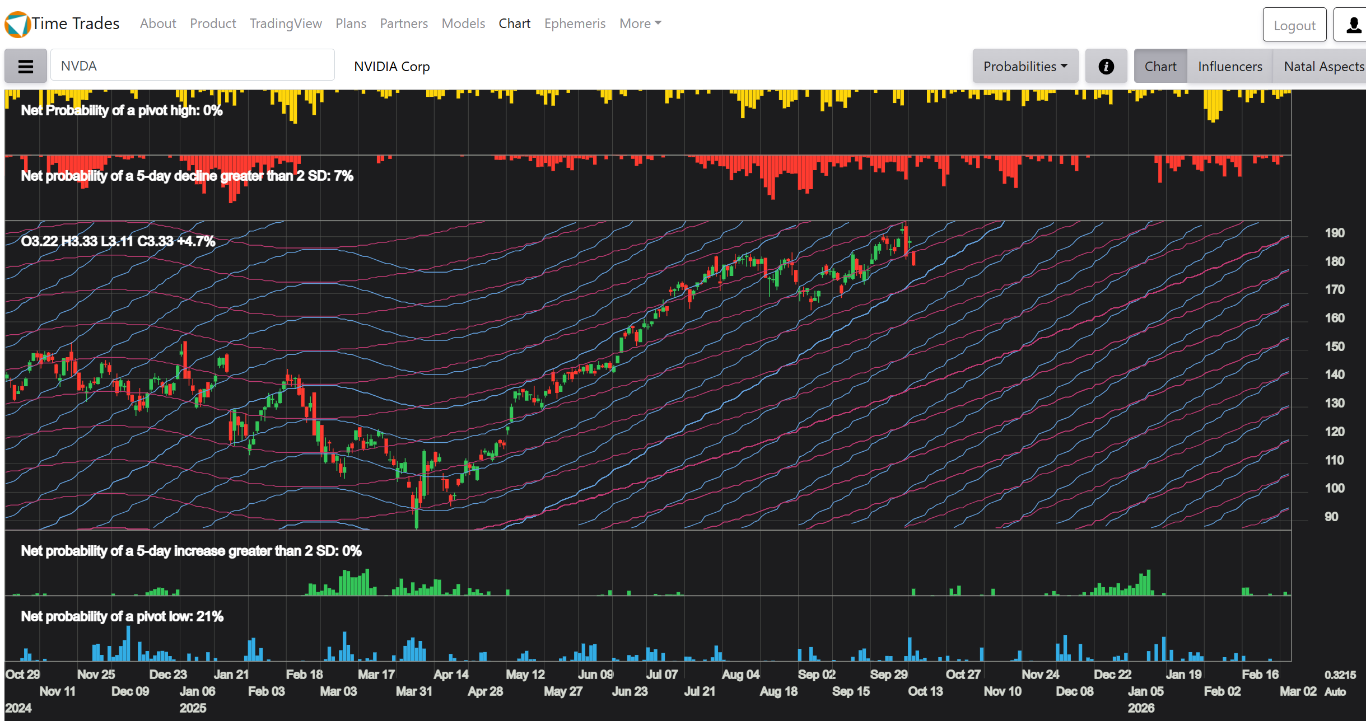The height and width of the screenshot is (721, 1366).
Task: Switch to the Natal Aspects tab
Action: pos(1323,67)
